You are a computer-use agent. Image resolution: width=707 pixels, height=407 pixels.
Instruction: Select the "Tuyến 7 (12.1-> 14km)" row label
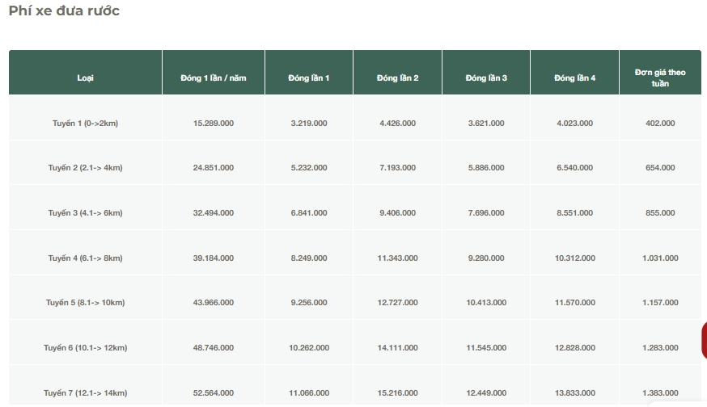click(85, 393)
